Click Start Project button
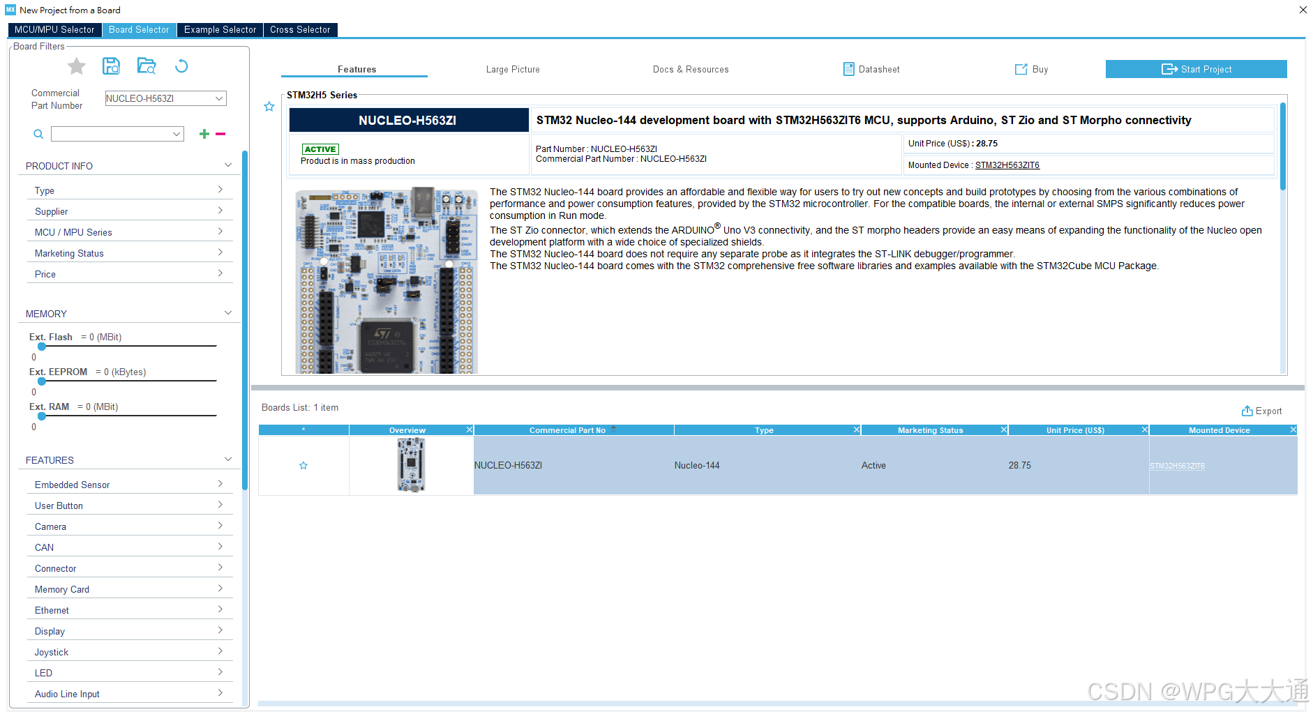This screenshot has width=1313, height=714. click(x=1196, y=69)
